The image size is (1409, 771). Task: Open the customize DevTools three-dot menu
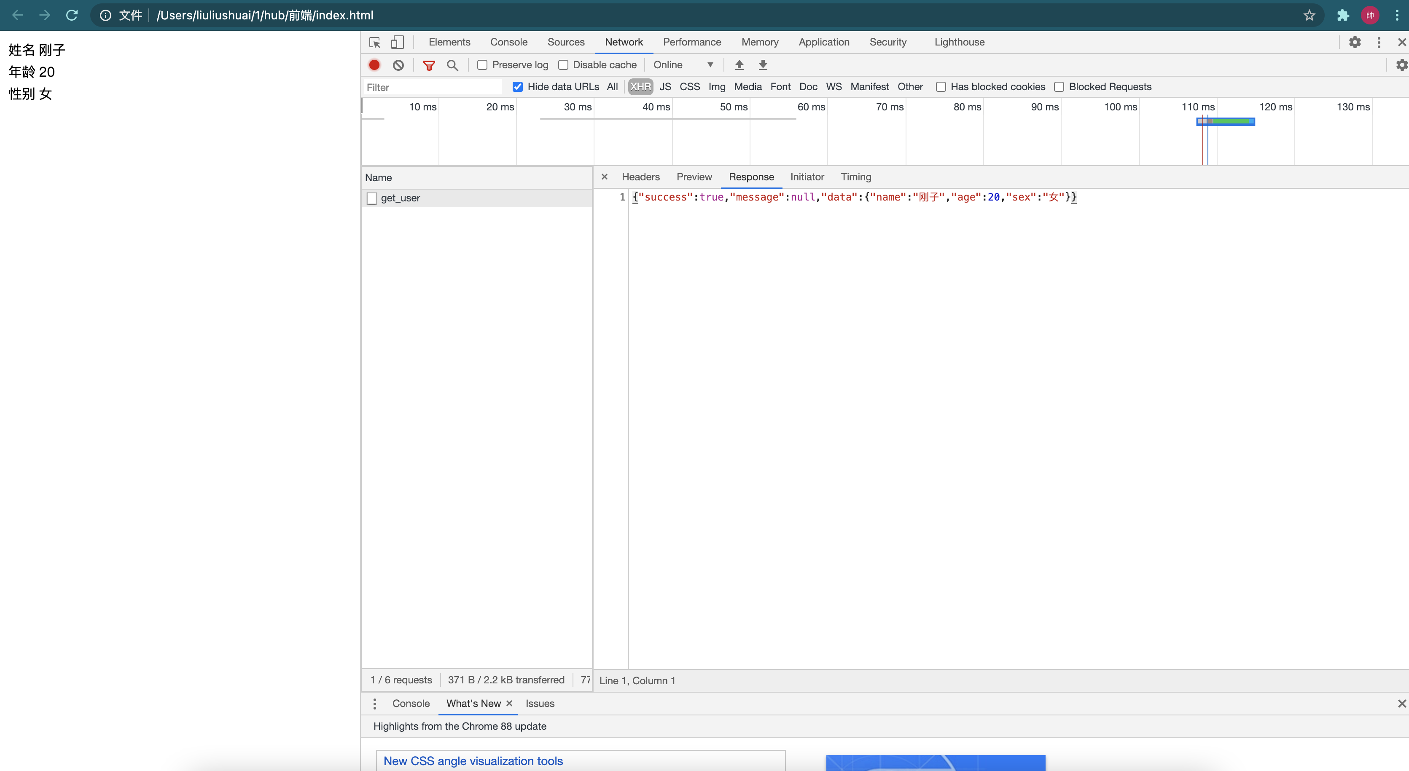[x=1379, y=42]
